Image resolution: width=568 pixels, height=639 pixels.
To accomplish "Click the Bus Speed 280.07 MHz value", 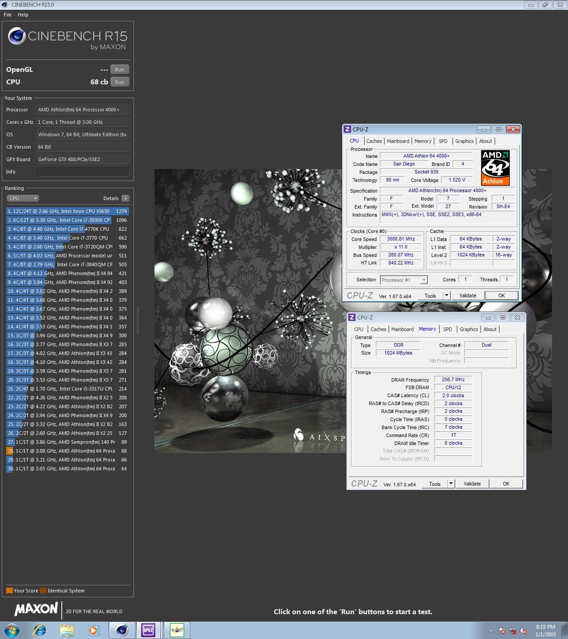I will pos(401,255).
